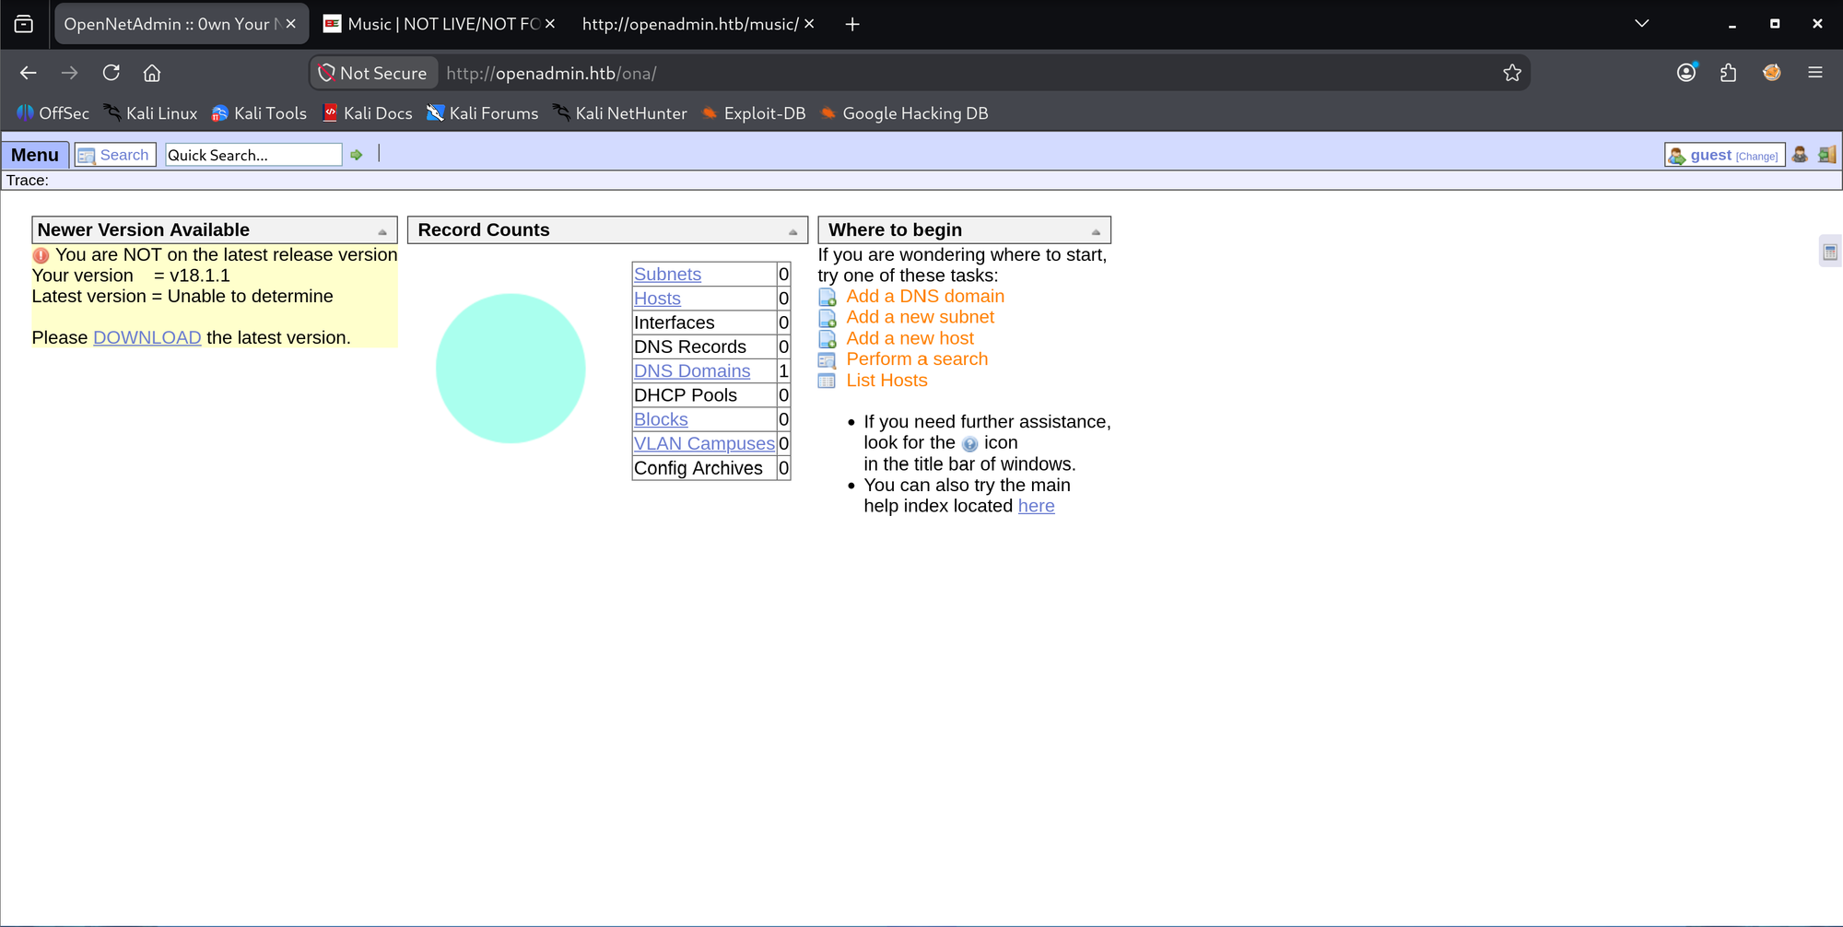Viewport: 1843px width, 927px height.
Task: Click the icon beside Add a new subnet
Action: pos(828,318)
